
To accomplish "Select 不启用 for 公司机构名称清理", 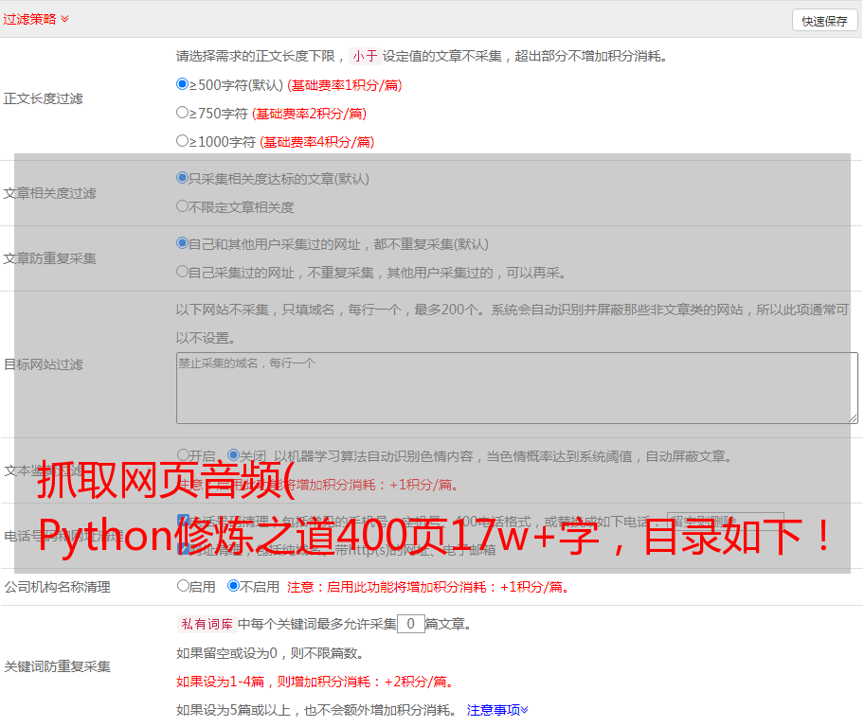I will 234,586.
